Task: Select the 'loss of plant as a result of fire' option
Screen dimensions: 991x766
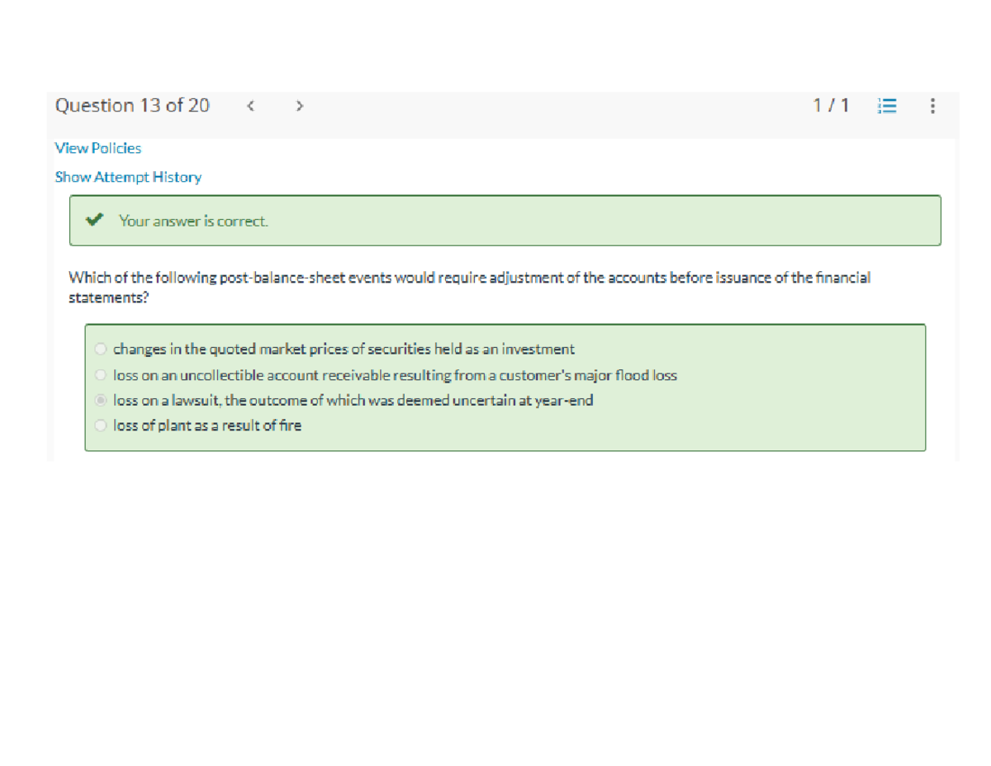Action: pyautogui.click(x=100, y=426)
